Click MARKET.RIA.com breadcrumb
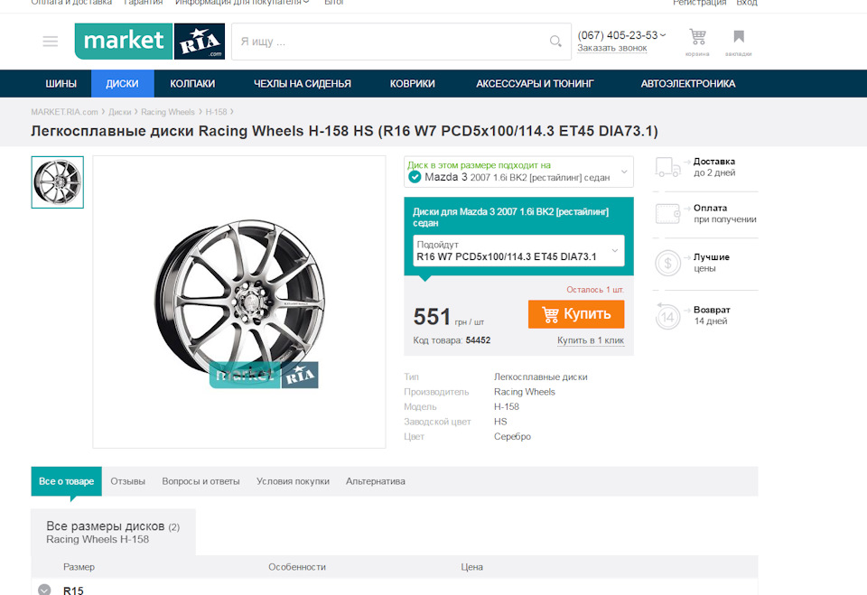This screenshot has width=867, height=595. [64, 112]
